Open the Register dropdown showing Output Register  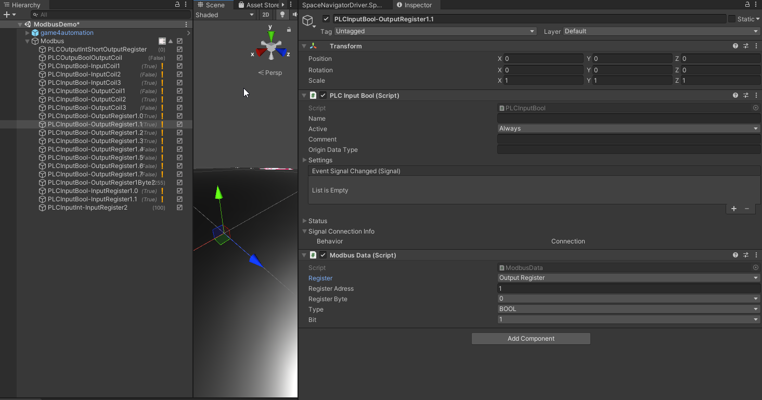click(628, 278)
